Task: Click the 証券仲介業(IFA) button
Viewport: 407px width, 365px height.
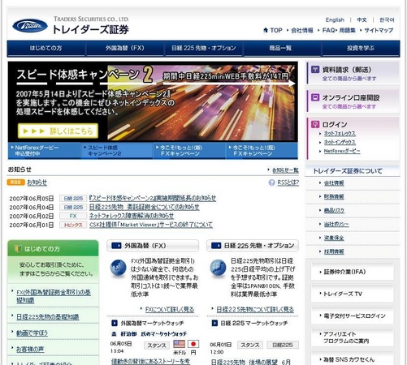Action: [x=353, y=272]
